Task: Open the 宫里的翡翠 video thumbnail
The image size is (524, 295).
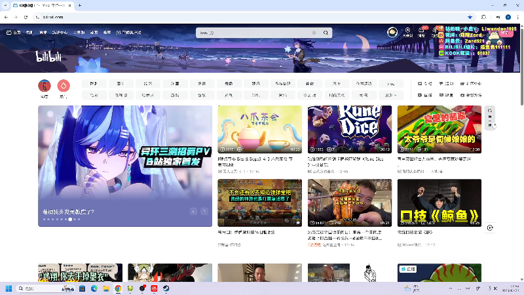Action: click(x=440, y=129)
